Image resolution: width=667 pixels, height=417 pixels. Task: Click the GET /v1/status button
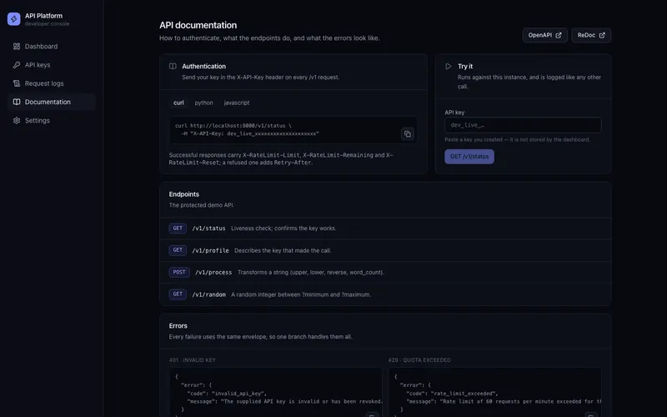[469, 157]
